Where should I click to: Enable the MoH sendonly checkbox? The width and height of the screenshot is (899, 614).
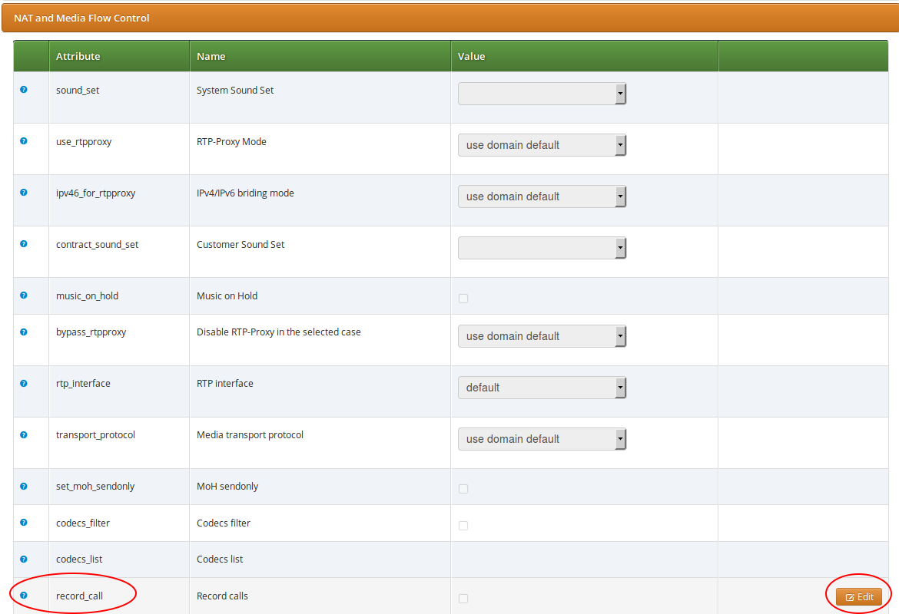tap(463, 488)
